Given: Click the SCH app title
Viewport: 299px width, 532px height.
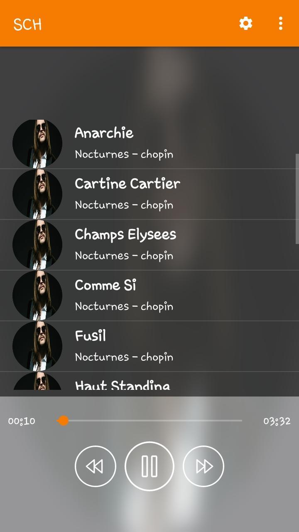Looking at the screenshot, I should coord(27,25).
